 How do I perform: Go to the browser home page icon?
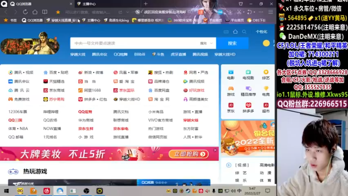[35, 12]
